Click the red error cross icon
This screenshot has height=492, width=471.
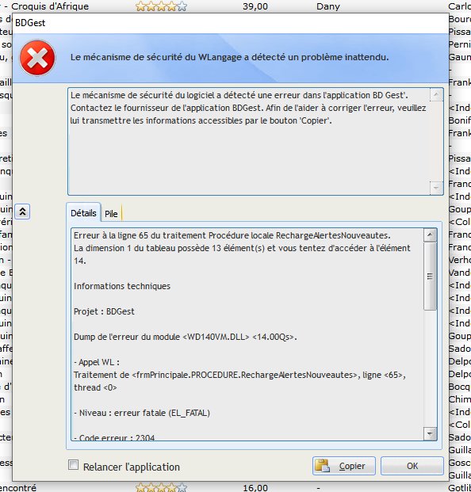37,58
